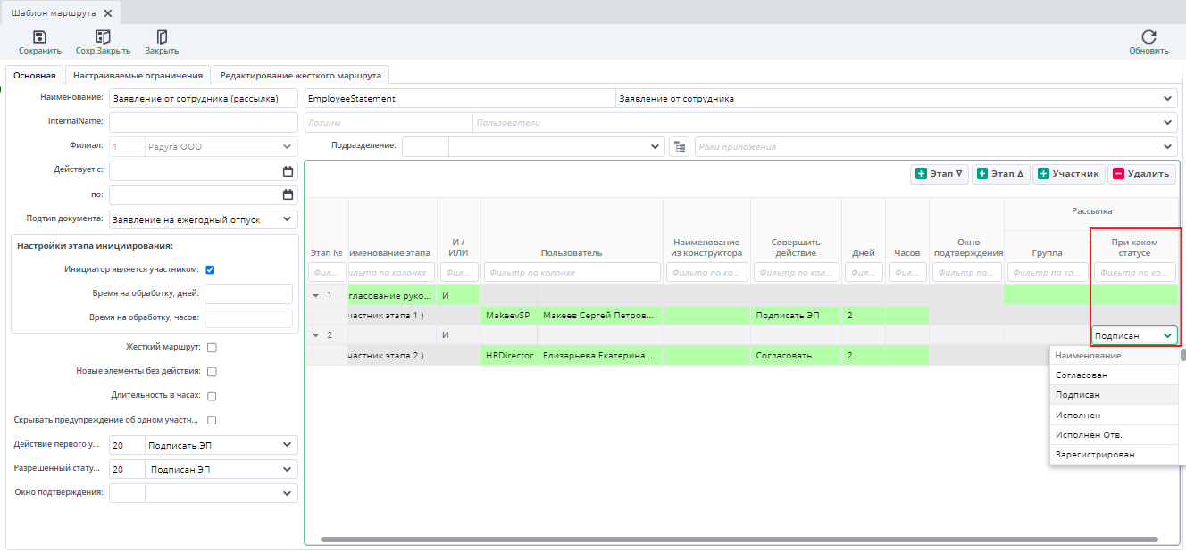Collapse stage 1 row in the grid

tap(314, 295)
